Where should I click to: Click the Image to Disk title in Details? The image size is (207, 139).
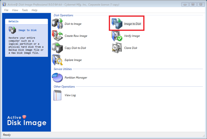point(28,30)
